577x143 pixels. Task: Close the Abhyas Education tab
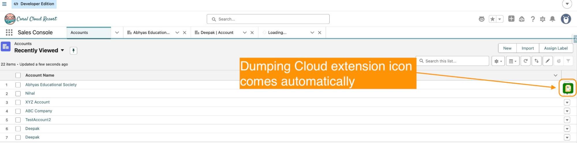click(x=185, y=33)
